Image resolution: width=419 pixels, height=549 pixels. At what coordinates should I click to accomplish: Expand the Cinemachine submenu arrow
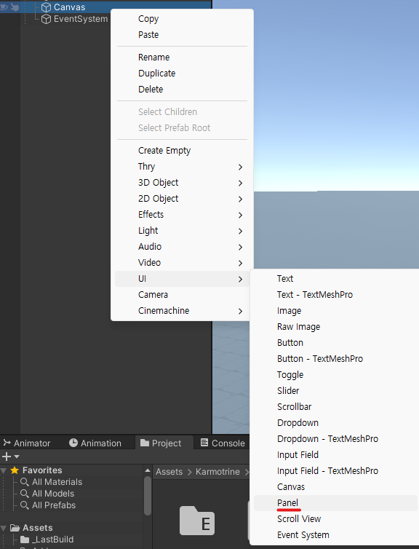point(240,311)
